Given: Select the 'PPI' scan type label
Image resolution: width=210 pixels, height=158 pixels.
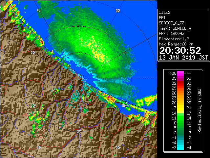Looking at the screenshot, I should 162,18.
